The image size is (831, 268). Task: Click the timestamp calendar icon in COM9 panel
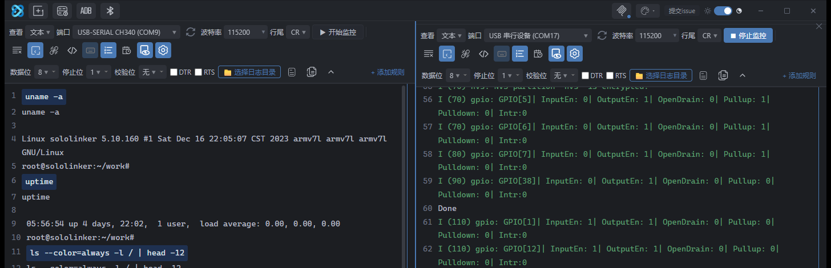127,50
